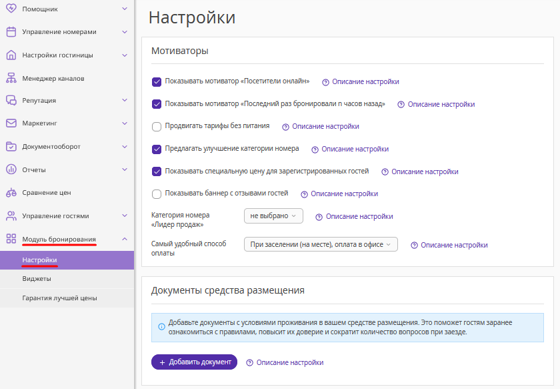Screen dimensions: 560x389
Task: Enable «Показывать баннер с отзывами гостей» checkbox
Action: [157, 194]
